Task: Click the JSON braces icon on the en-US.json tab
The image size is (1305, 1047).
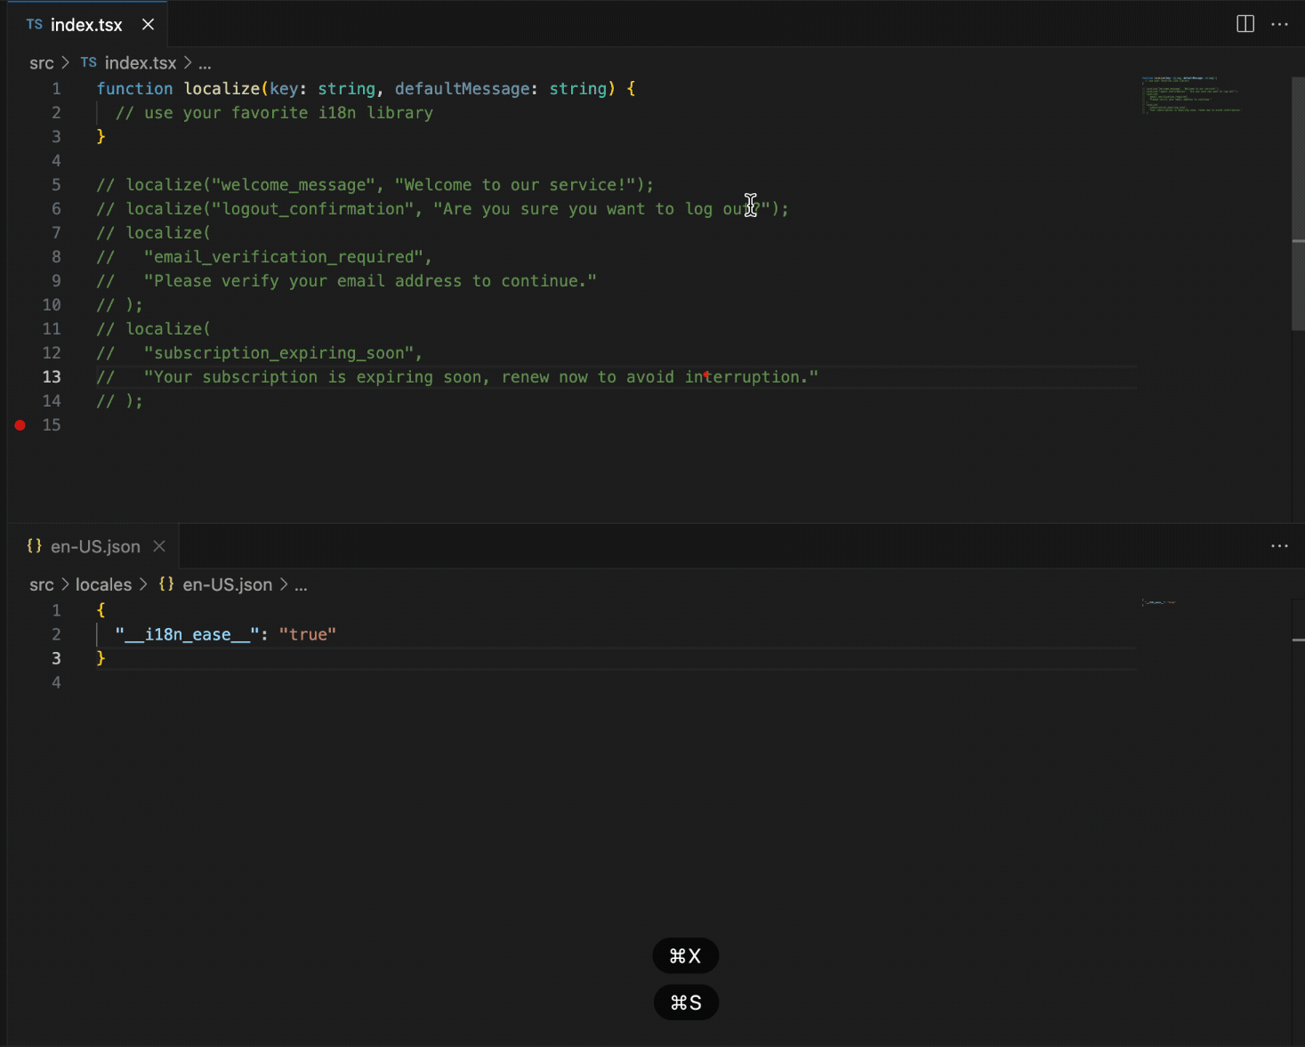Action: point(35,546)
